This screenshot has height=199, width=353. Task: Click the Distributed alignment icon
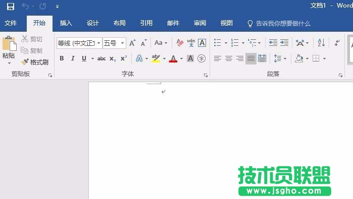point(262,58)
